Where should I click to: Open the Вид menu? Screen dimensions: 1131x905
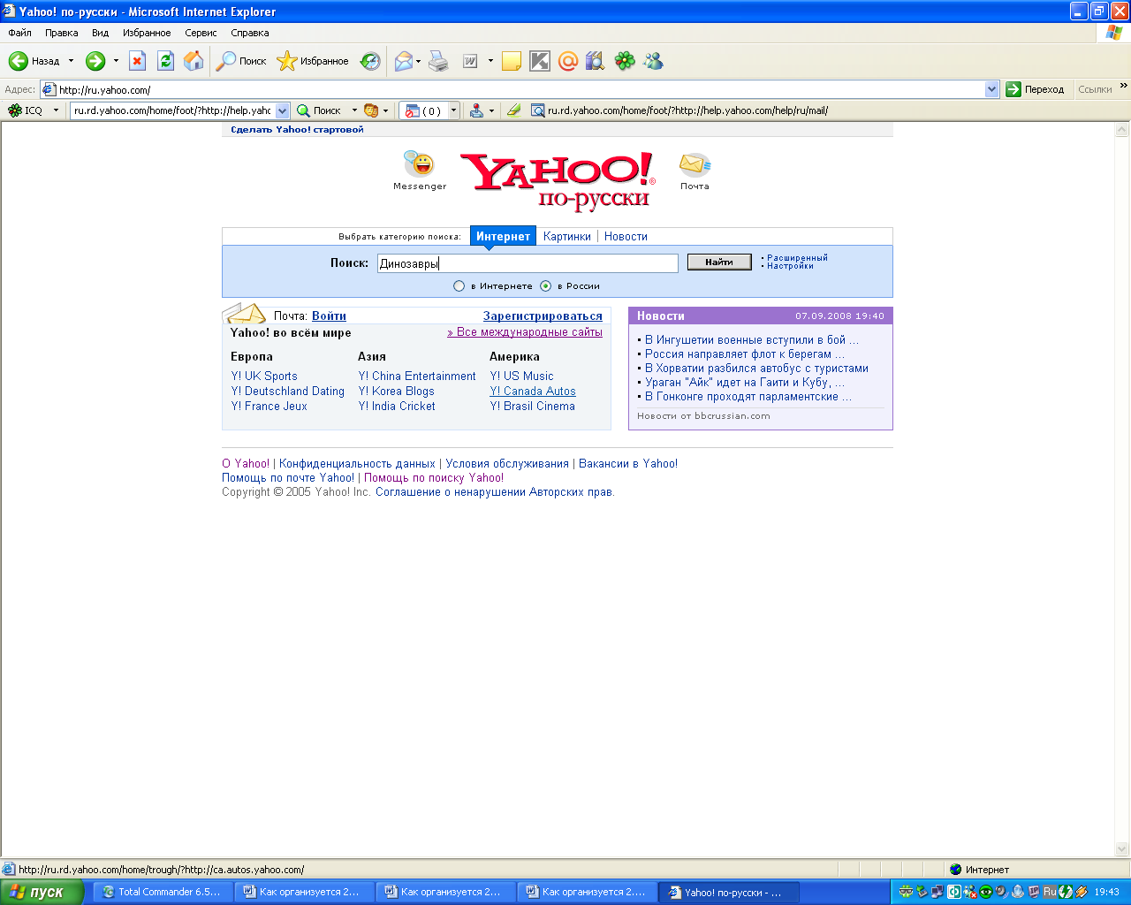point(101,33)
